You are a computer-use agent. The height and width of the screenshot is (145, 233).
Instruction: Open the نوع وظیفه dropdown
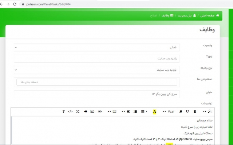[97, 70]
